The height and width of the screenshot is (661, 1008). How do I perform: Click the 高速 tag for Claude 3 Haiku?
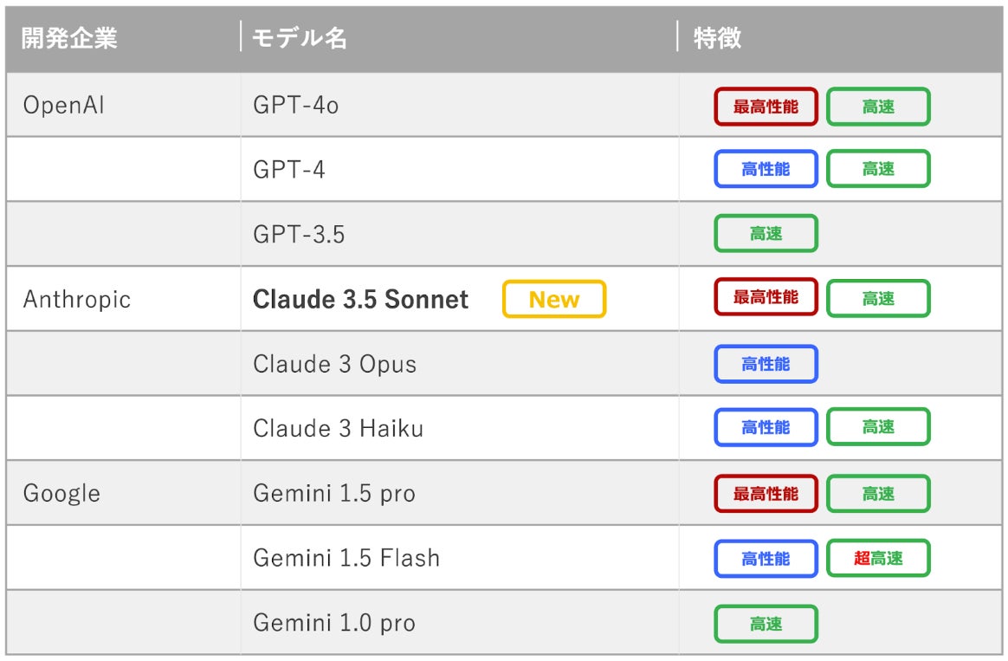pos(878,427)
